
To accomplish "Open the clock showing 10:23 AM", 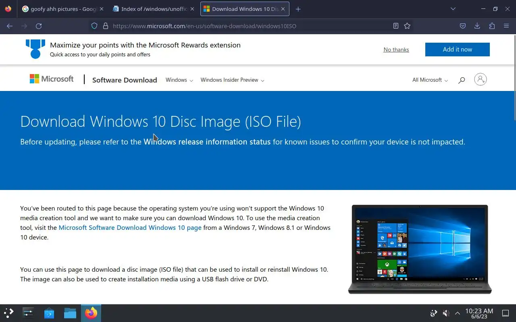I will [x=479, y=314].
